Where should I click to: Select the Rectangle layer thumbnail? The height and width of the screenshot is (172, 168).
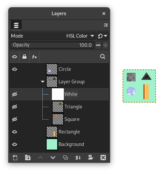52,132
